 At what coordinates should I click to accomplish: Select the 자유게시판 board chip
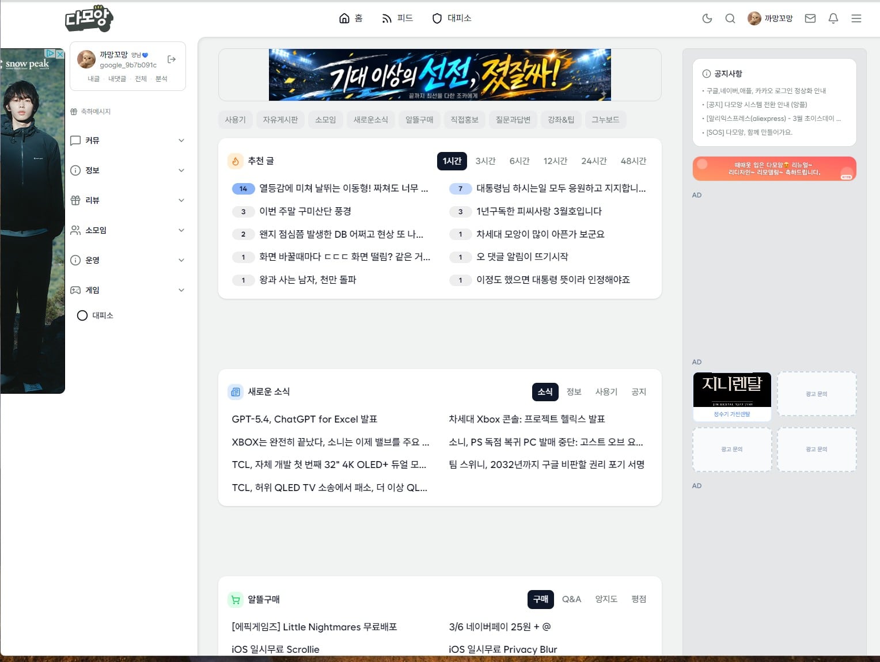tap(280, 120)
